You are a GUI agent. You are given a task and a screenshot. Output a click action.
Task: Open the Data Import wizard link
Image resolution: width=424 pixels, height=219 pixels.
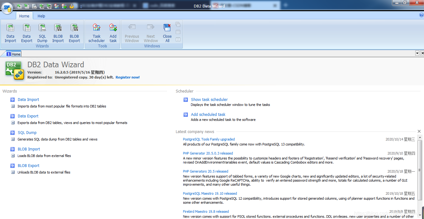point(28,100)
